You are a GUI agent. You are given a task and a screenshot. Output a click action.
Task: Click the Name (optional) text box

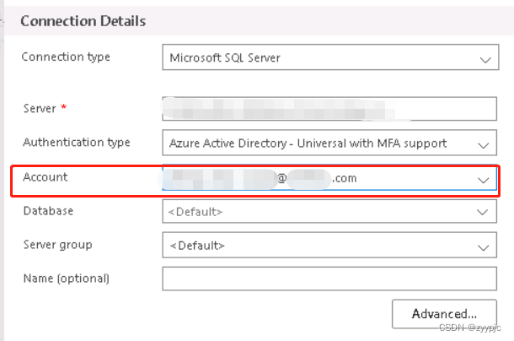click(328, 279)
